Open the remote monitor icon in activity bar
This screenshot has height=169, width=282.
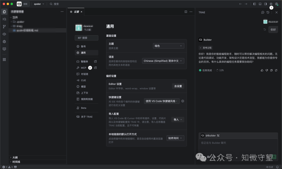(x=4, y=49)
